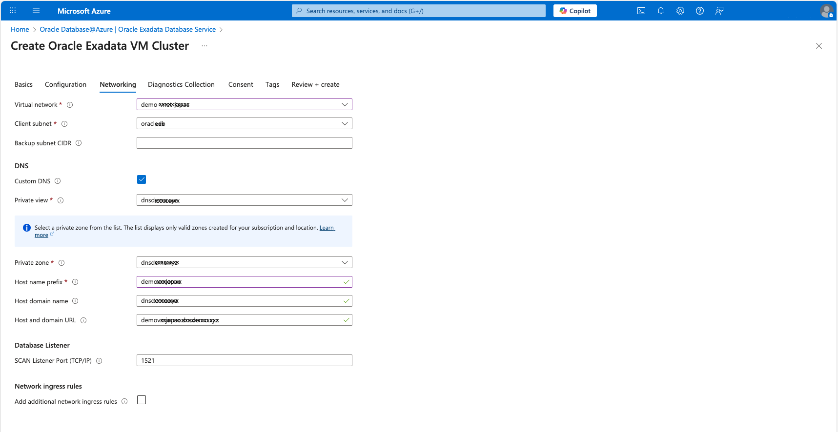This screenshot has width=838, height=432.
Task: Open the notifications bell
Action: tap(661, 11)
